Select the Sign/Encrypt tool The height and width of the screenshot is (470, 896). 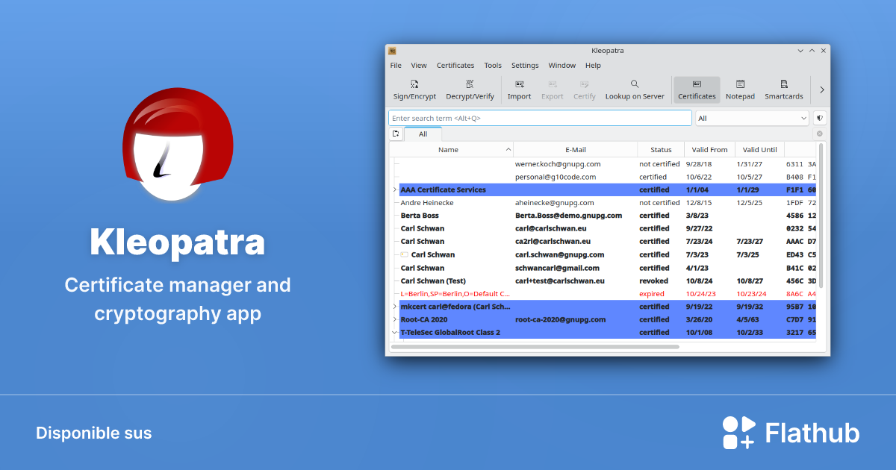click(x=414, y=90)
